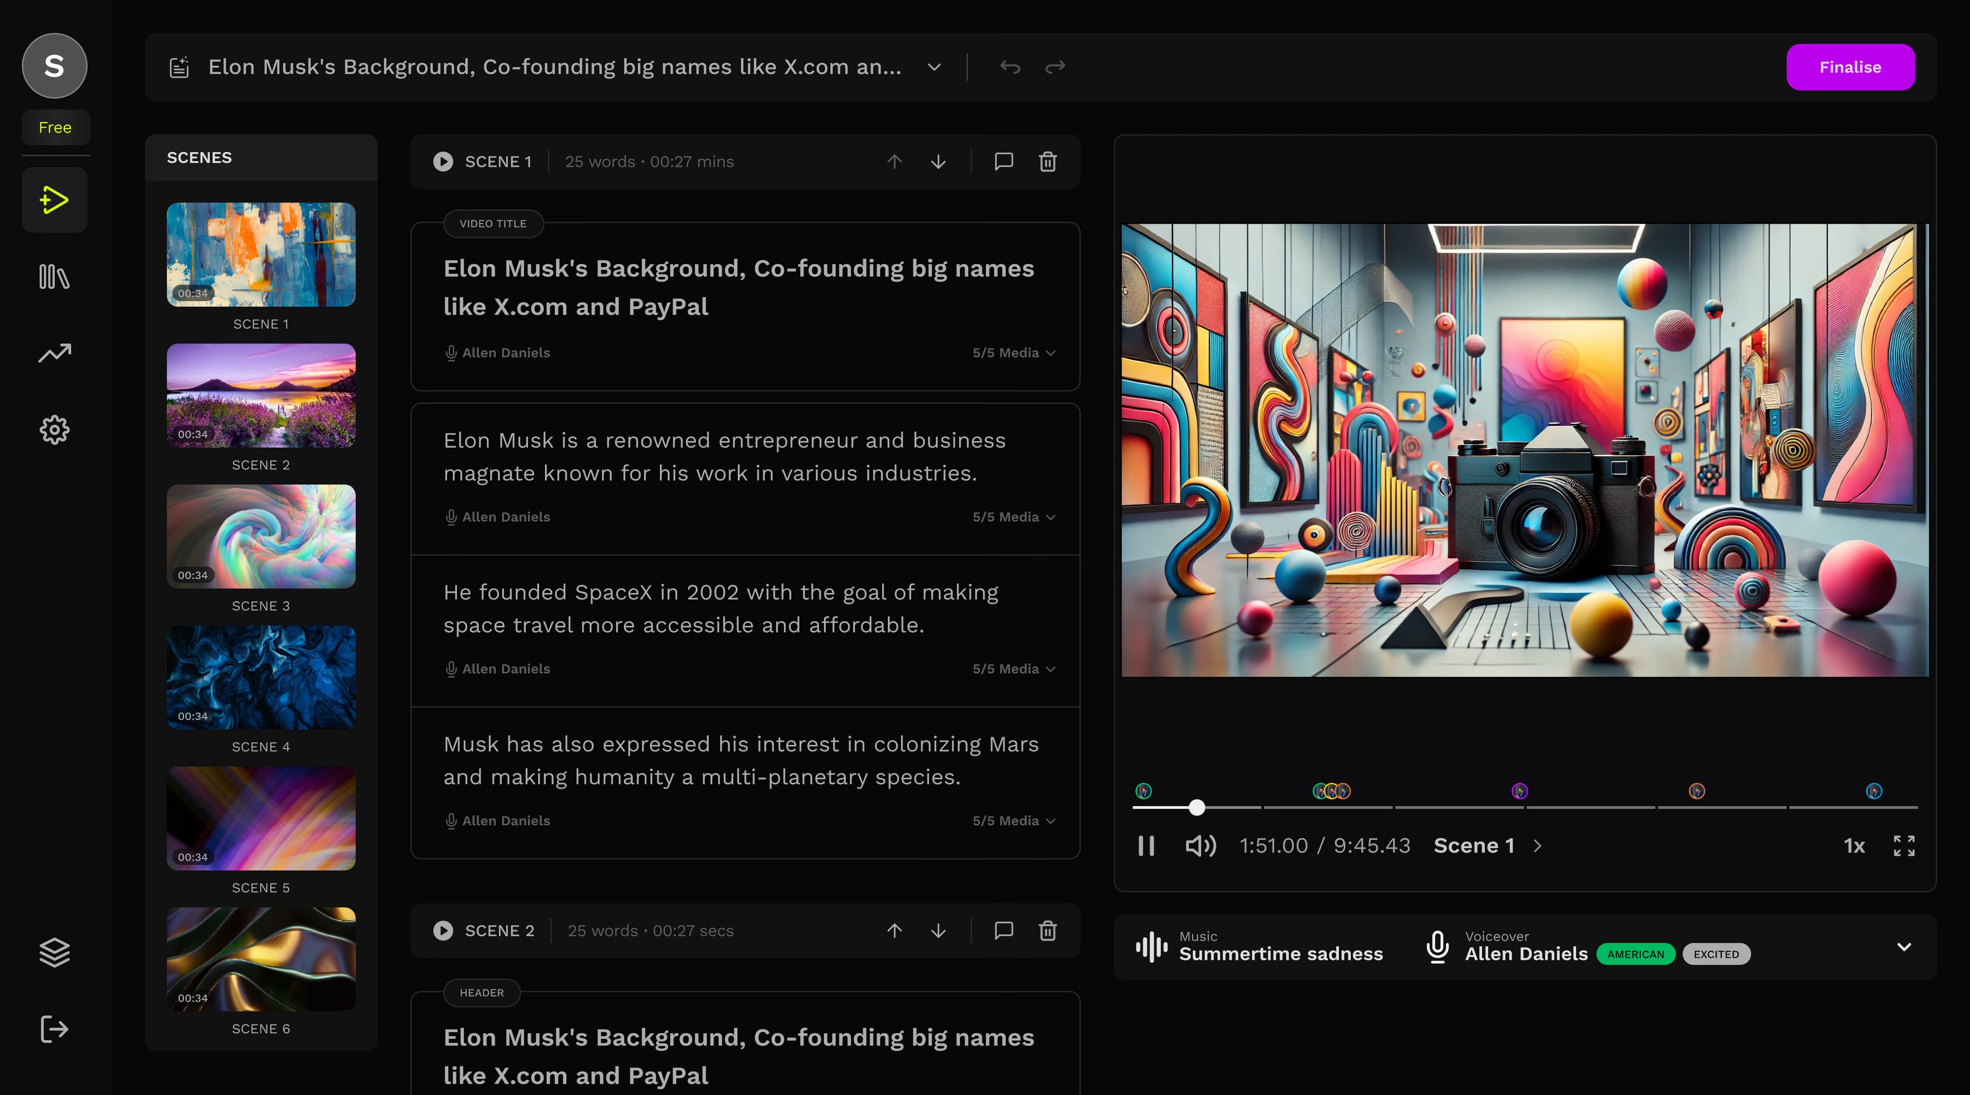This screenshot has height=1095, width=1970.
Task: Click the logout icon in sidebar
Action: tap(54, 1029)
